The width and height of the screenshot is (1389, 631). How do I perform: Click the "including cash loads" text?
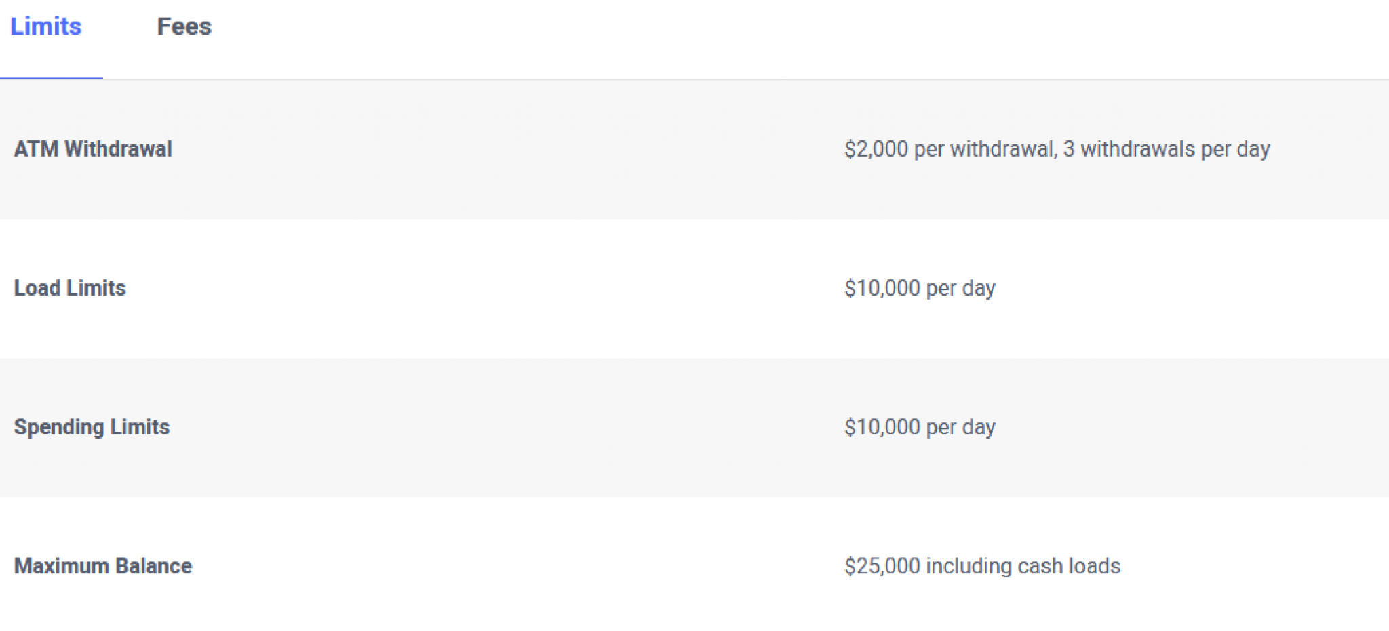tap(1023, 566)
